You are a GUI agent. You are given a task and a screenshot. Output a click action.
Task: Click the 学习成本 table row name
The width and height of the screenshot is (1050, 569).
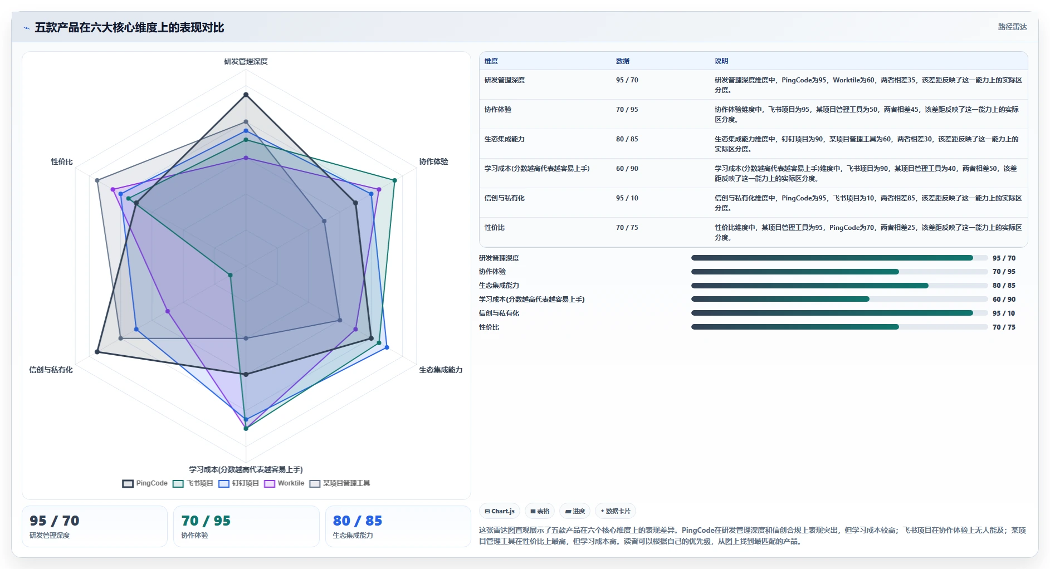(537, 169)
